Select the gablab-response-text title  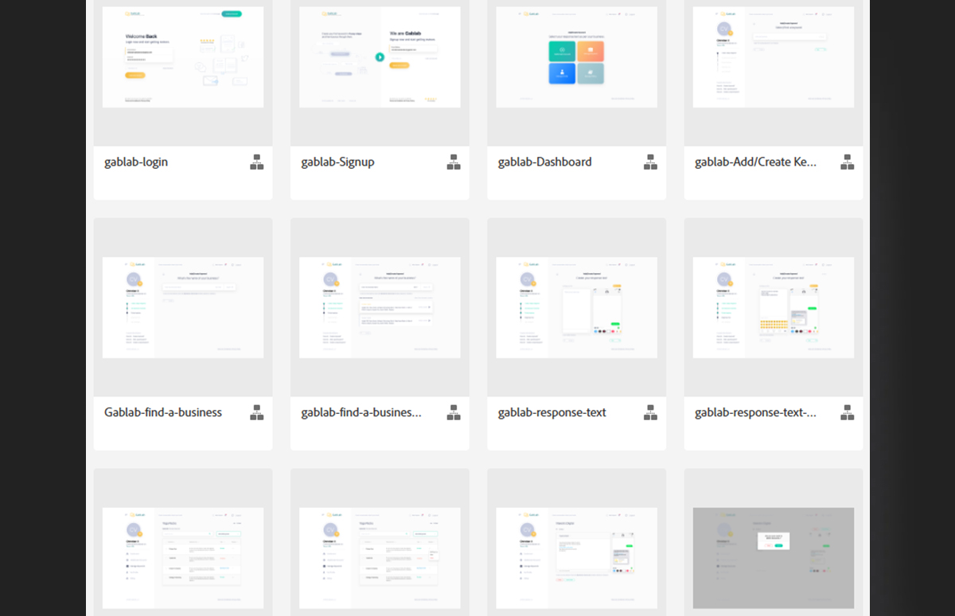tap(552, 412)
